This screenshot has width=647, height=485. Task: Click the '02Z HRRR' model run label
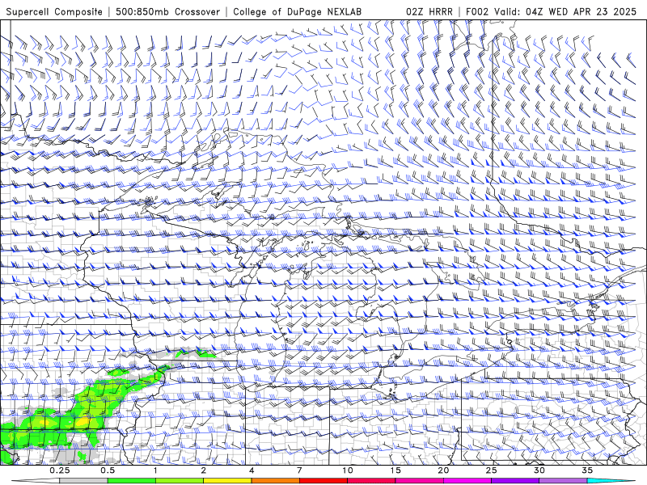(x=429, y=11)
